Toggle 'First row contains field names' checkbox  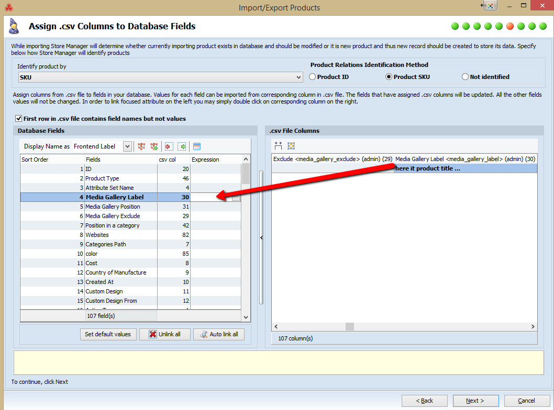(19, 119)
